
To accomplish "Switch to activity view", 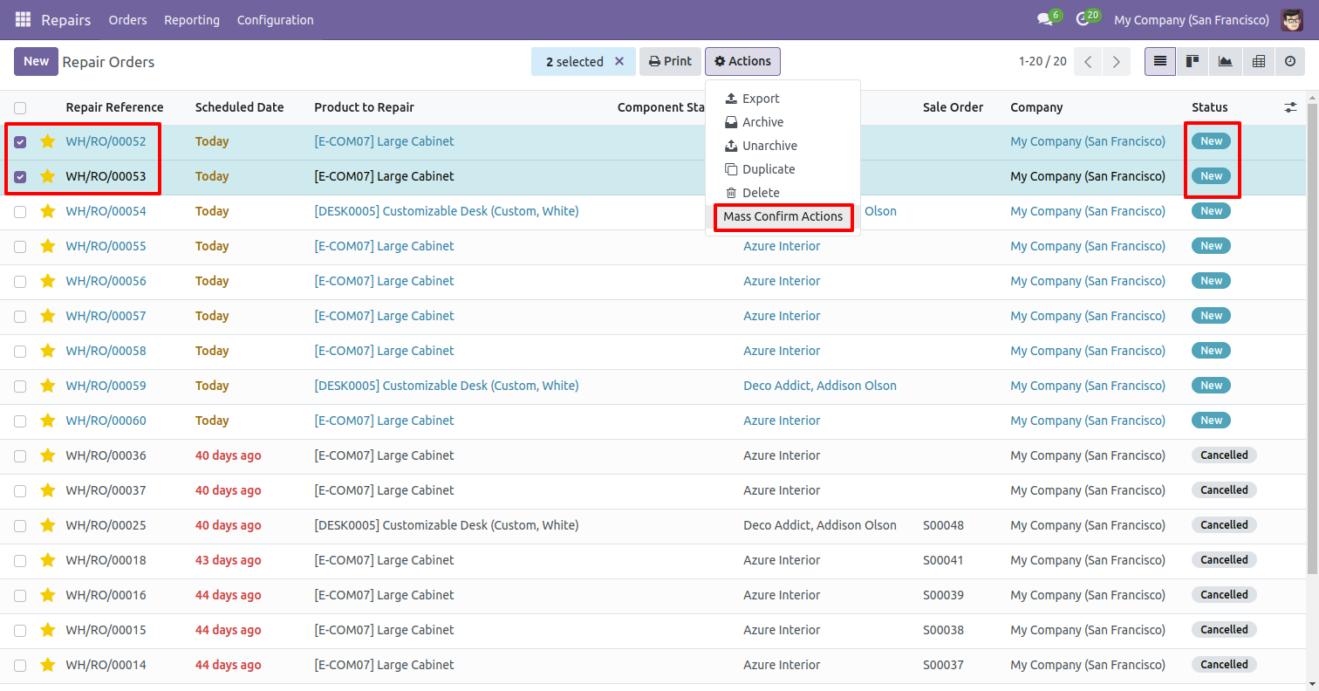I will [1290, 61].
